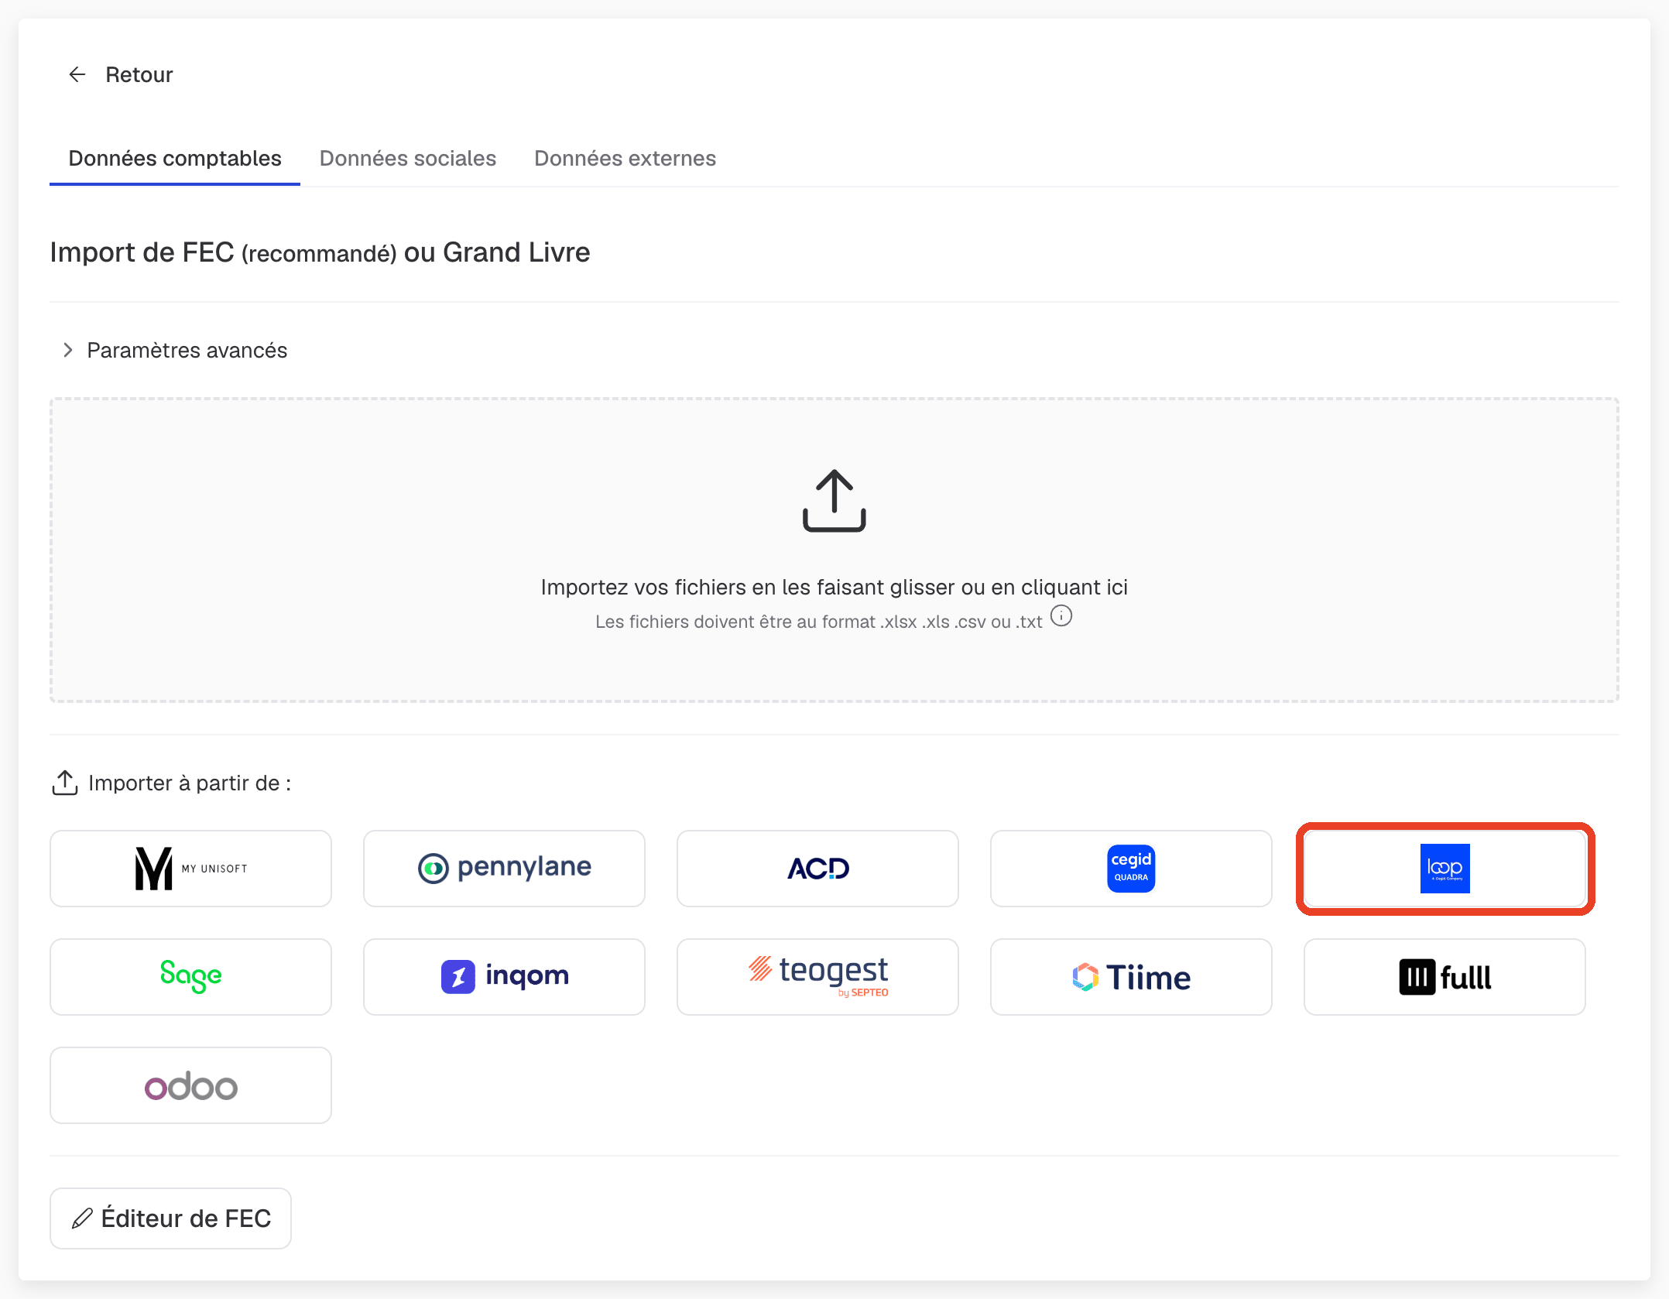Import from My Unisoft
1669x1299 pixels.
click(x=190, y=869)
